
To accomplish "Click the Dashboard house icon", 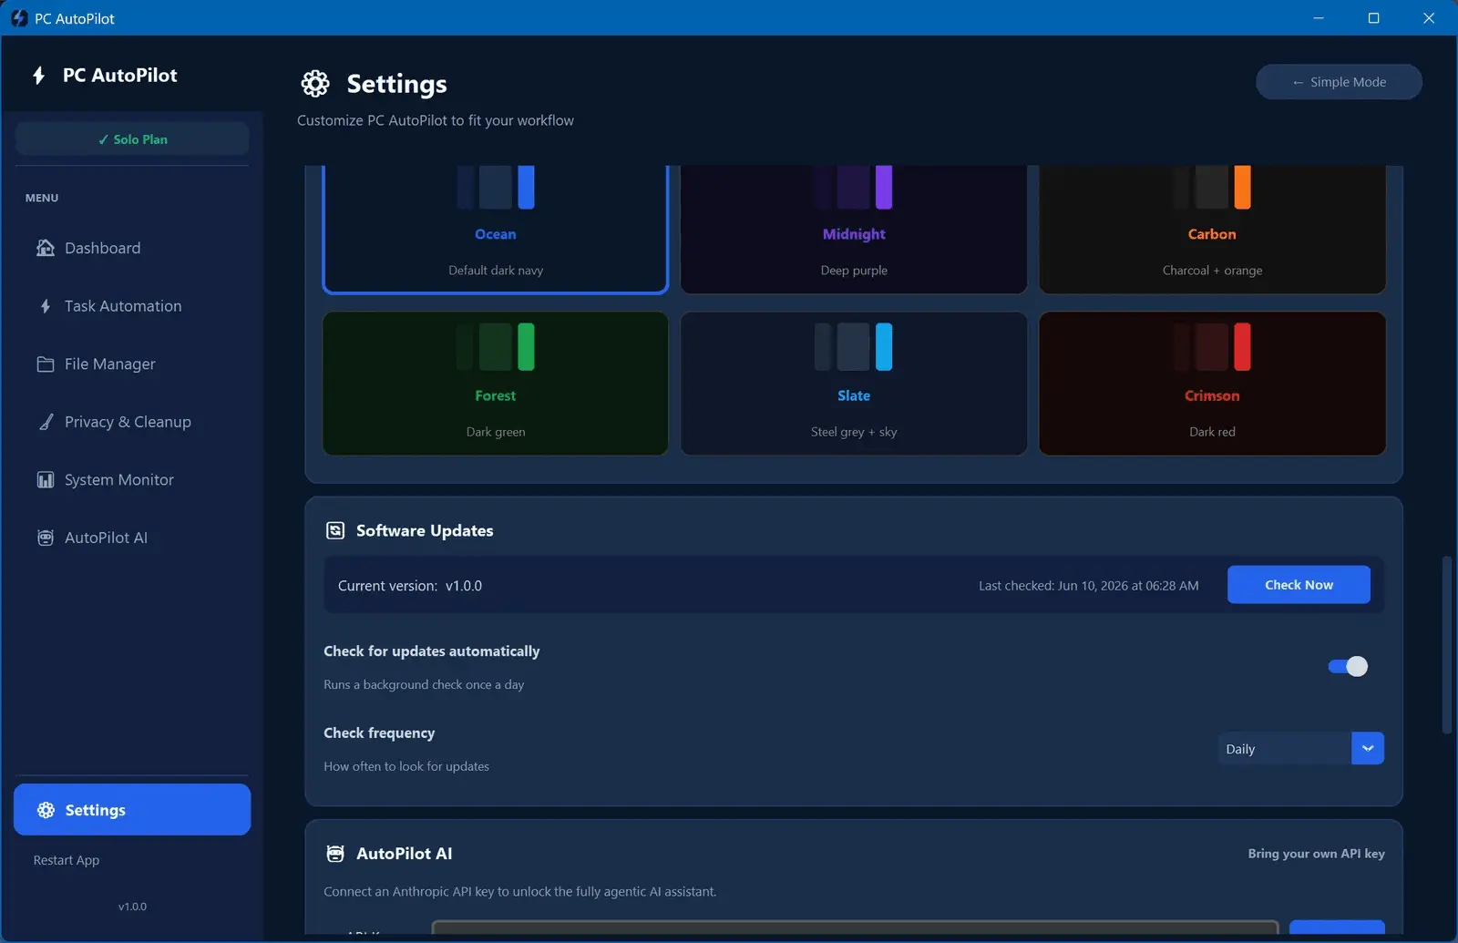I will (x=45, y=248).
